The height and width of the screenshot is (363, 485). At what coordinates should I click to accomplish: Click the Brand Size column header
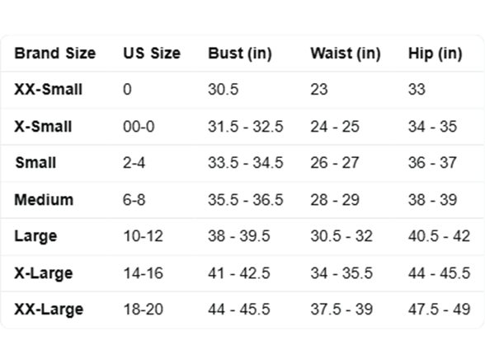click(x=55, y=53)
